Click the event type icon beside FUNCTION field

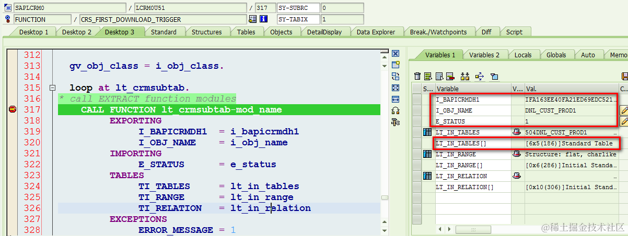[x=7, y=19]
